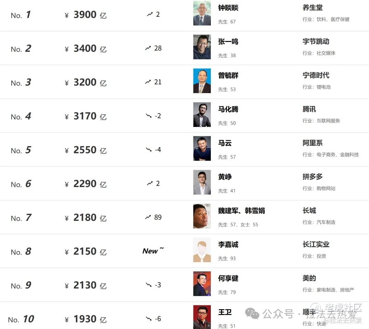This screenshot has width=369, height=329.
Task: Click Zhang Yiming's portrait photo
Action: (202, 47)
